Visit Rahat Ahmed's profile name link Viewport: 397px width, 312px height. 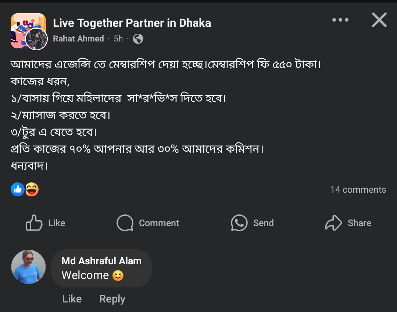78,39
